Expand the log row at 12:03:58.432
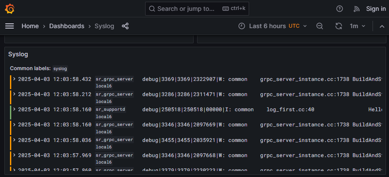 click(14, 79)
